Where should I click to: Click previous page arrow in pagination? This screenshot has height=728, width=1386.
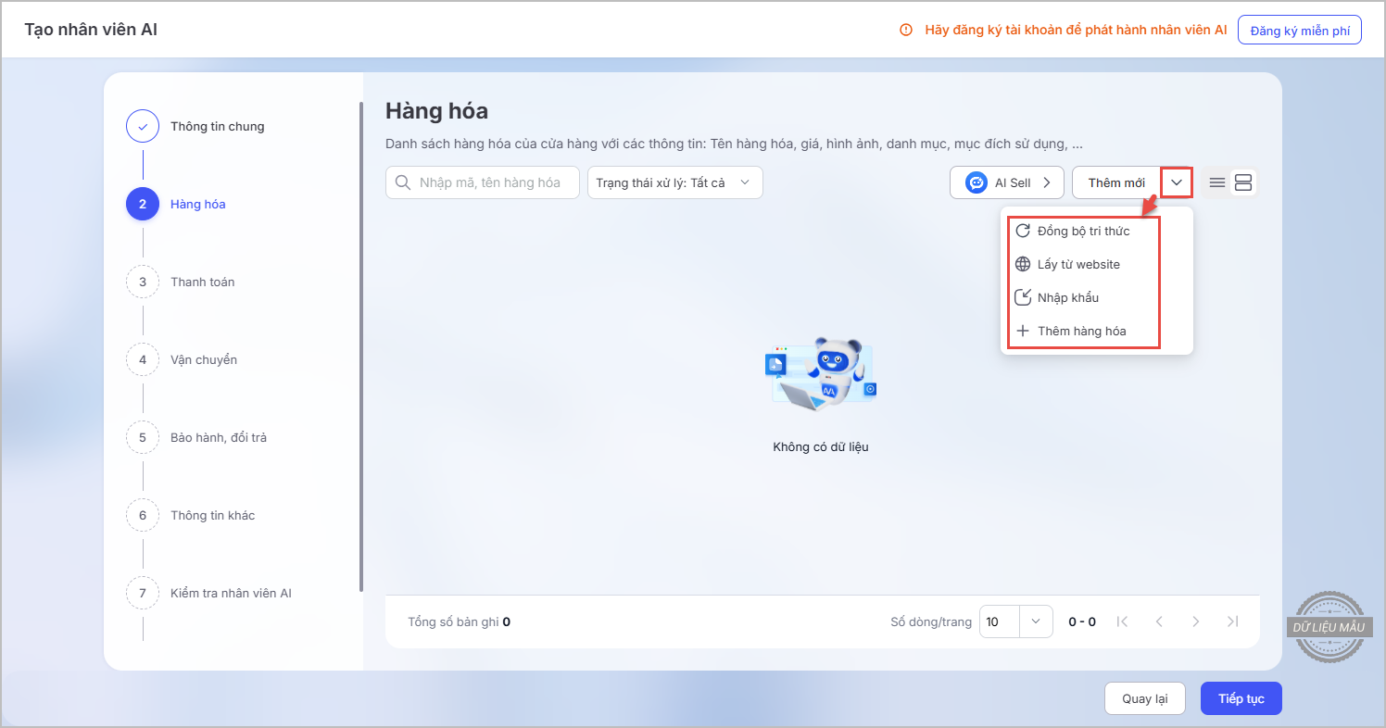tap(1159, 621)
